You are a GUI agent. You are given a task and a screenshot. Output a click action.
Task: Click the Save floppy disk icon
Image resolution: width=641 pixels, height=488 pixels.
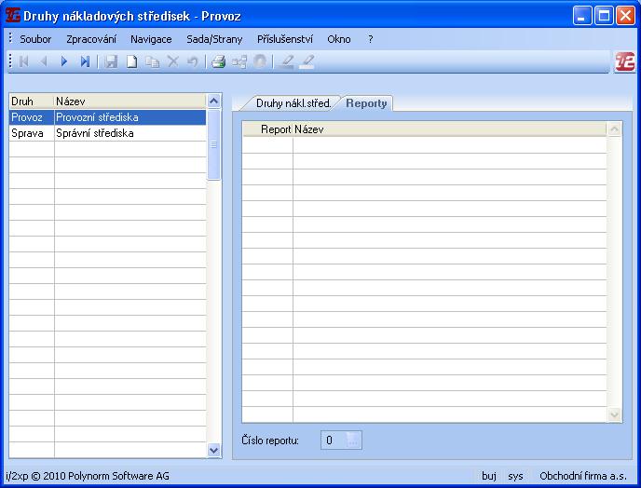click(x=111, y=61)
